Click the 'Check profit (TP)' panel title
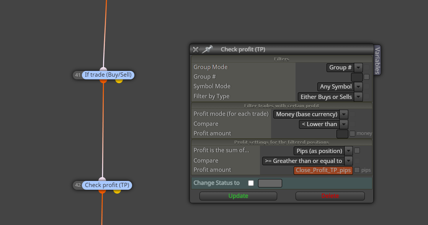This screenshot has width=428, height=225. (243, 49)
